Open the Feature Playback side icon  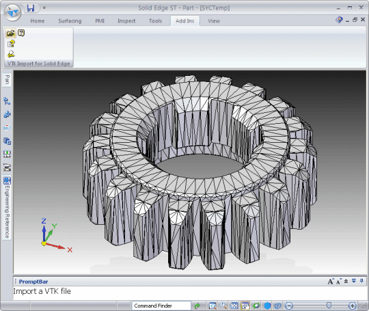click(7, 167)
